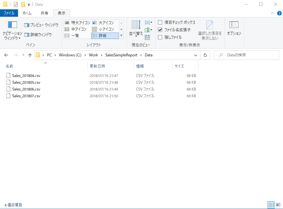Open the Customize Quick Access Toolbar dropdown
The image size is (283, 209).
pyautogui.click(x=29, y=5)
